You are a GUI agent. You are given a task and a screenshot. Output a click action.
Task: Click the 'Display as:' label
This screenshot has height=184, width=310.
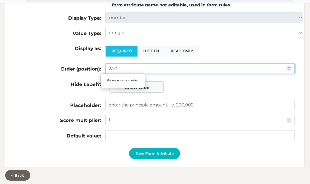coord(88,48)
